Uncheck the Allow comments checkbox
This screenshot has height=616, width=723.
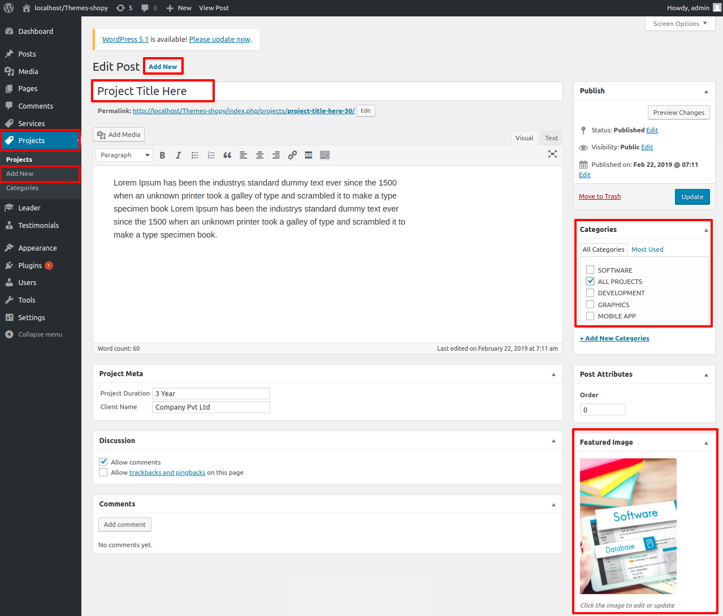[x=103, y=462]
